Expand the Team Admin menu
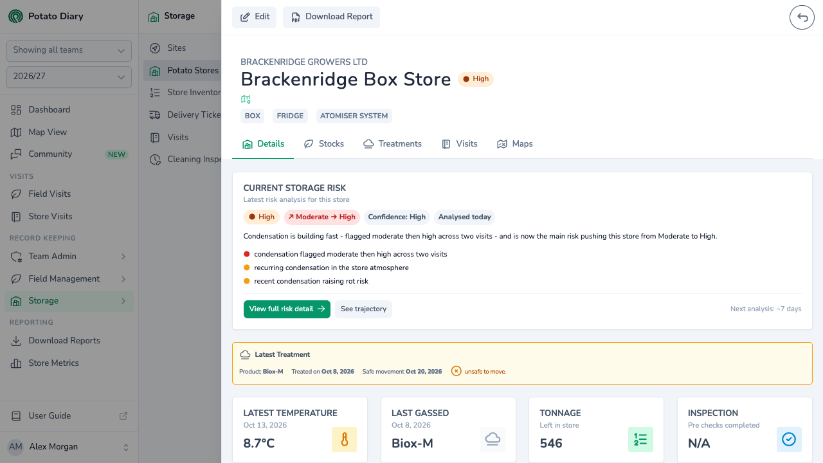 point(69,257)
